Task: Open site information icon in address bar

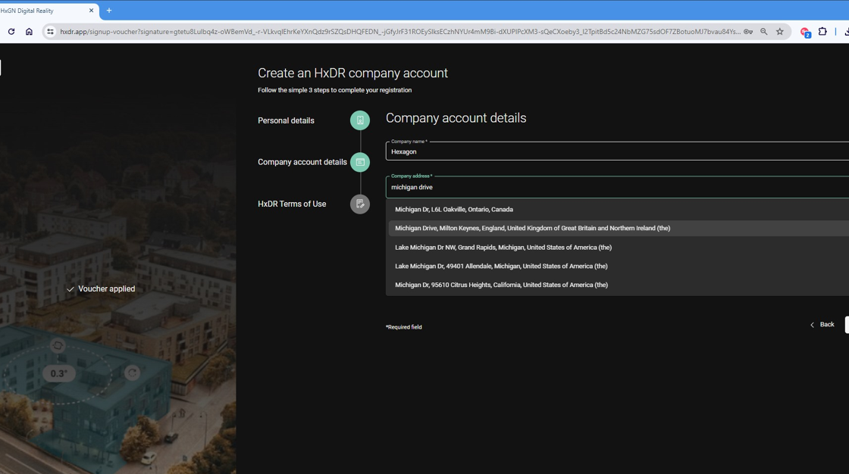Action: (x=50, y=31)
